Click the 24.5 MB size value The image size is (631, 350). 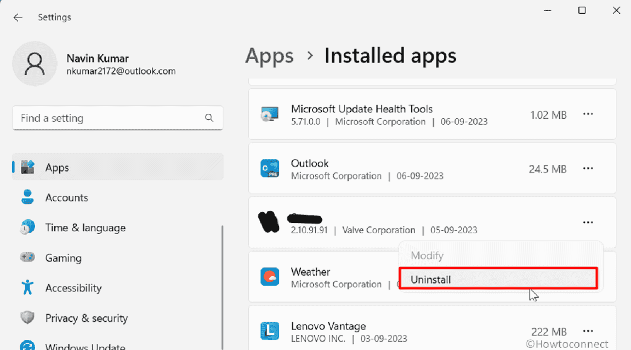click(548, 169)
